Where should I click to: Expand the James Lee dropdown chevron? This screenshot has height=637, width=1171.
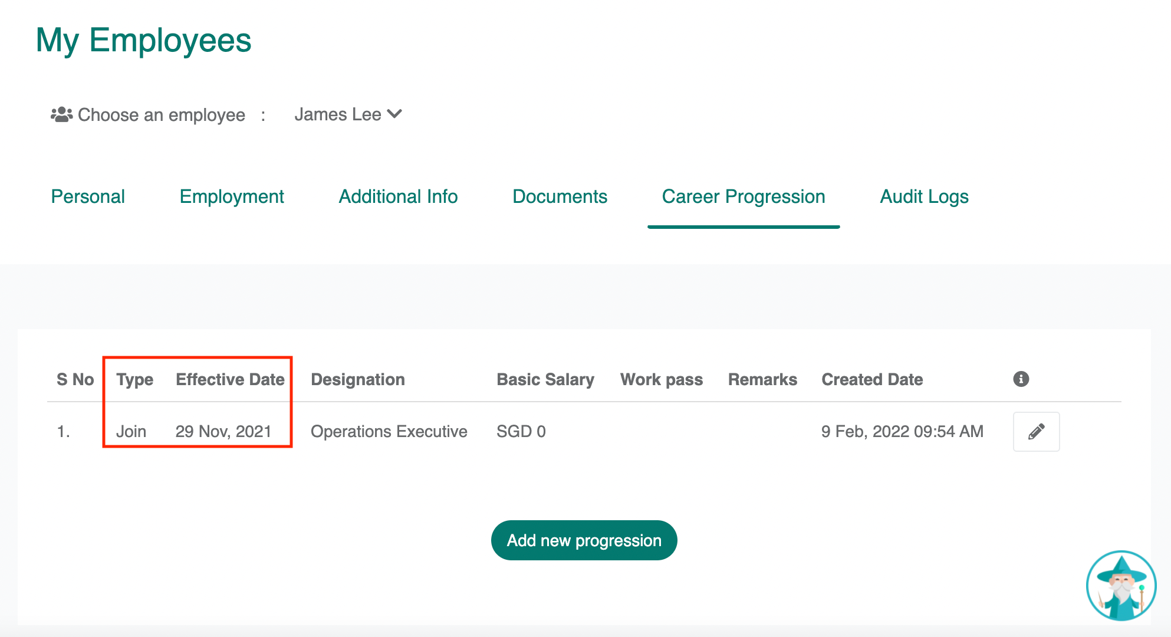click(395, 114)
